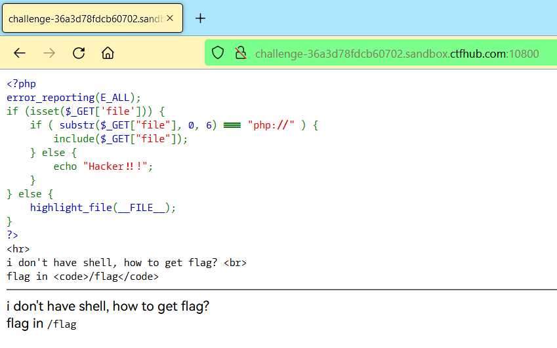Click the "isset($_GET['file'])" condition
Viewport: 557px width, 348px height.
click(88, 111)
